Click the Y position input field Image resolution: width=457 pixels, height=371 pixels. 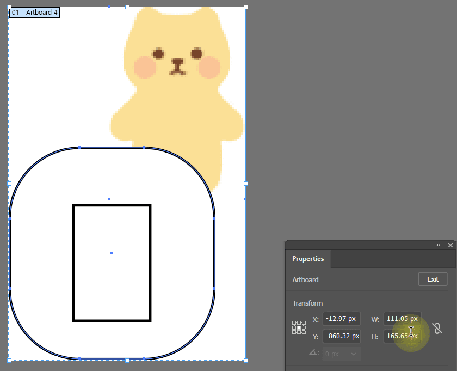click(341, 336)
